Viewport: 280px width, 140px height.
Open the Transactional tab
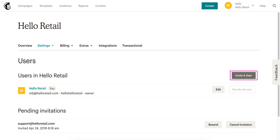tap(132, 46)
